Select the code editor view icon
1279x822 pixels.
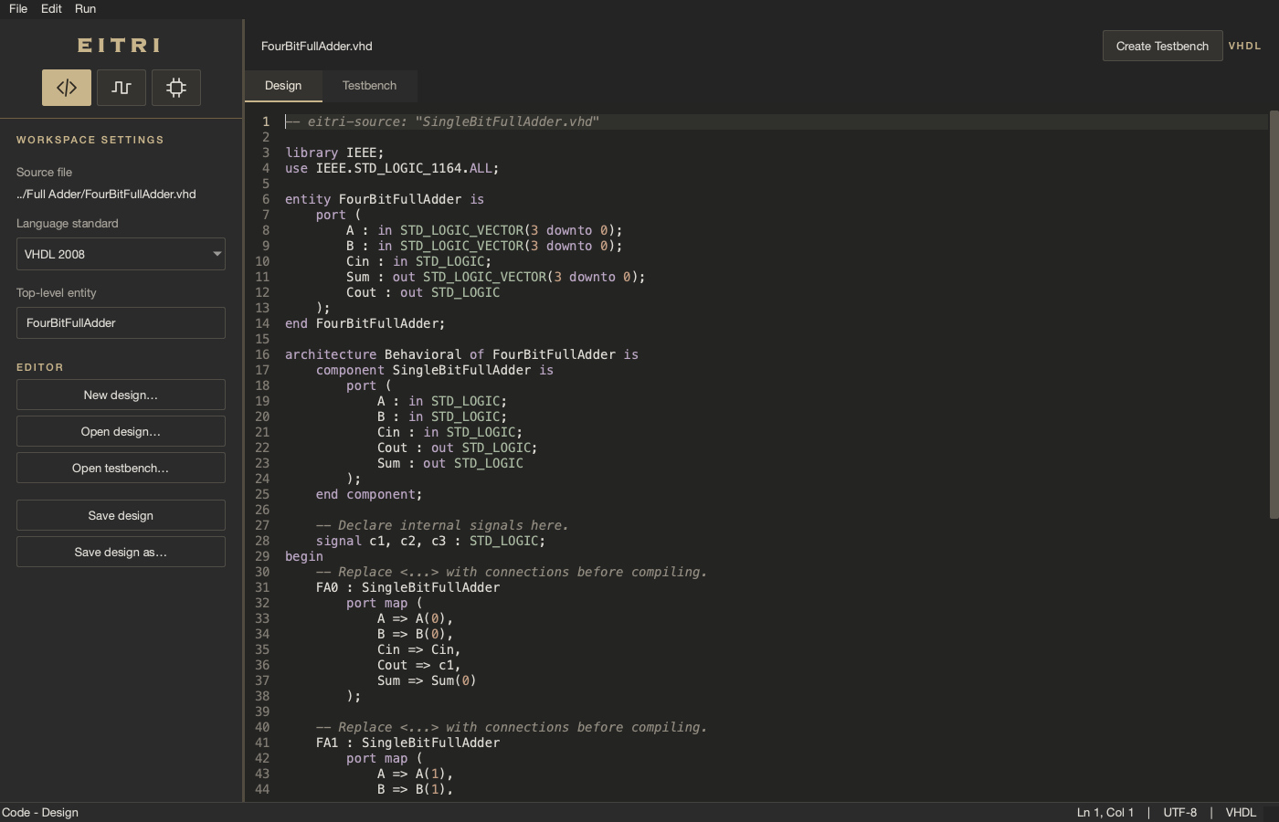click(67, 88)
